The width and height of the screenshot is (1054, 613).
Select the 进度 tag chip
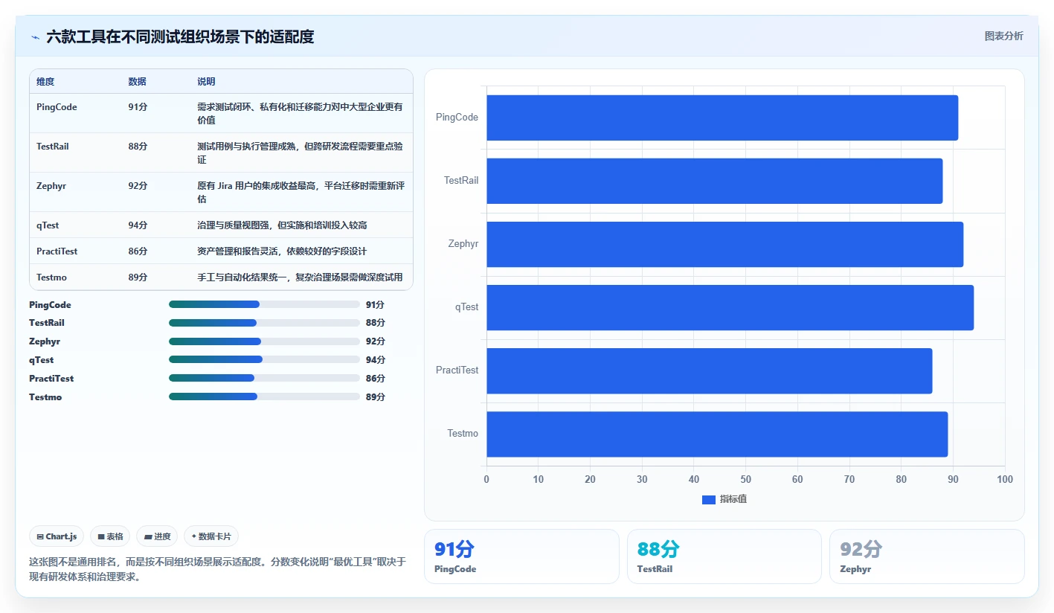point(157,536)
